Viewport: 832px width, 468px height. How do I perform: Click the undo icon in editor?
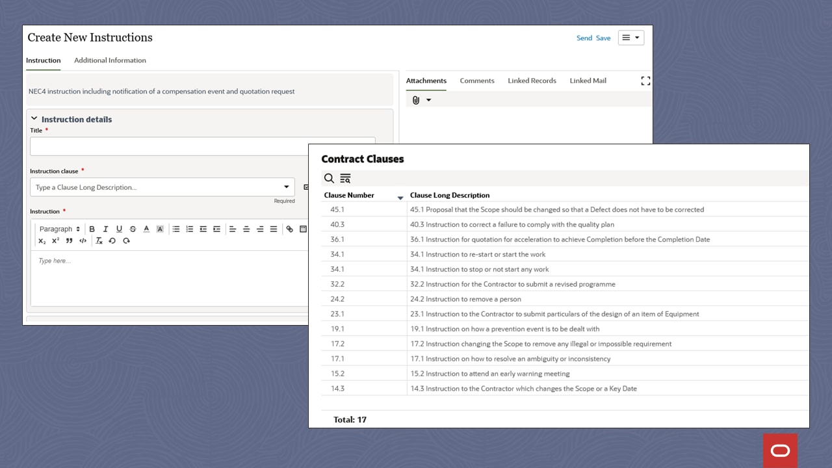pos(112,240)
